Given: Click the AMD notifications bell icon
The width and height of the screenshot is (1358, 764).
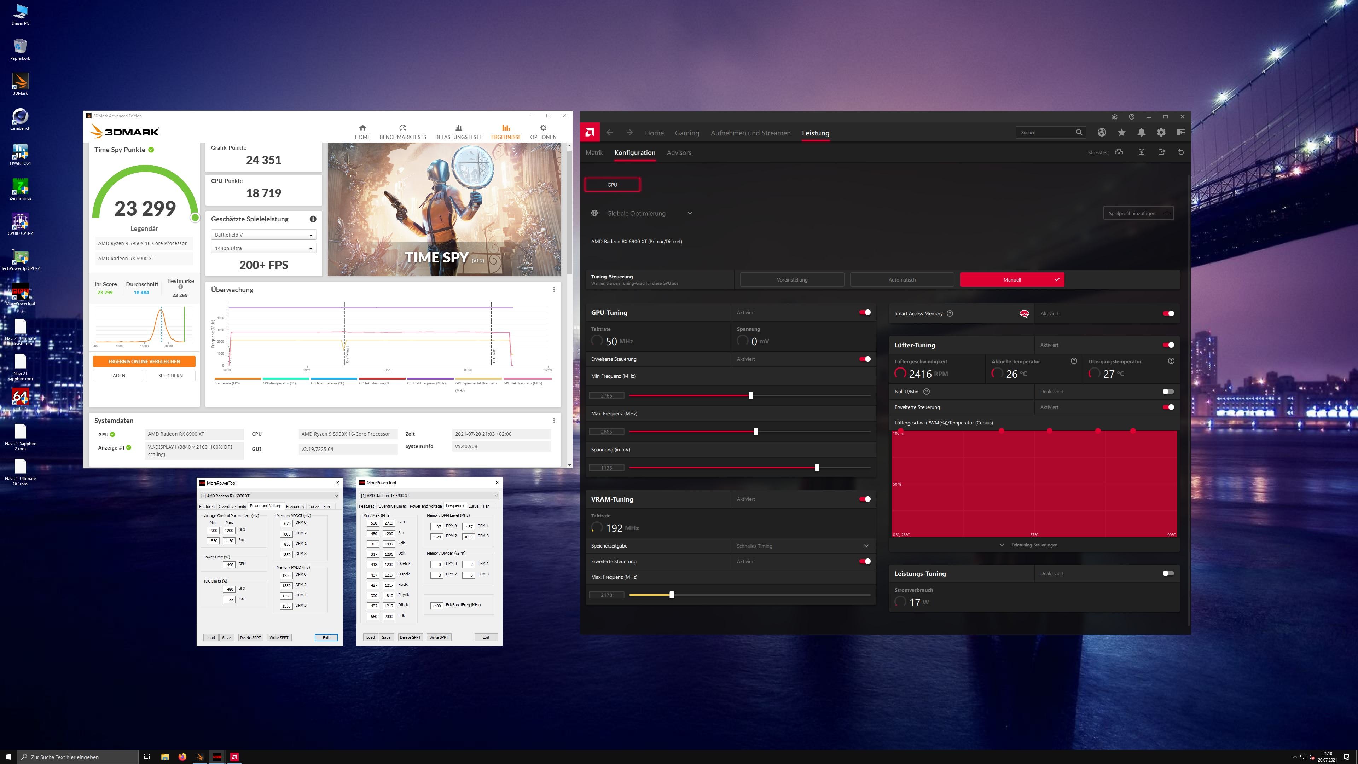Looking at the screenshot, I should pyautogui.click(x=1141, y=132).
